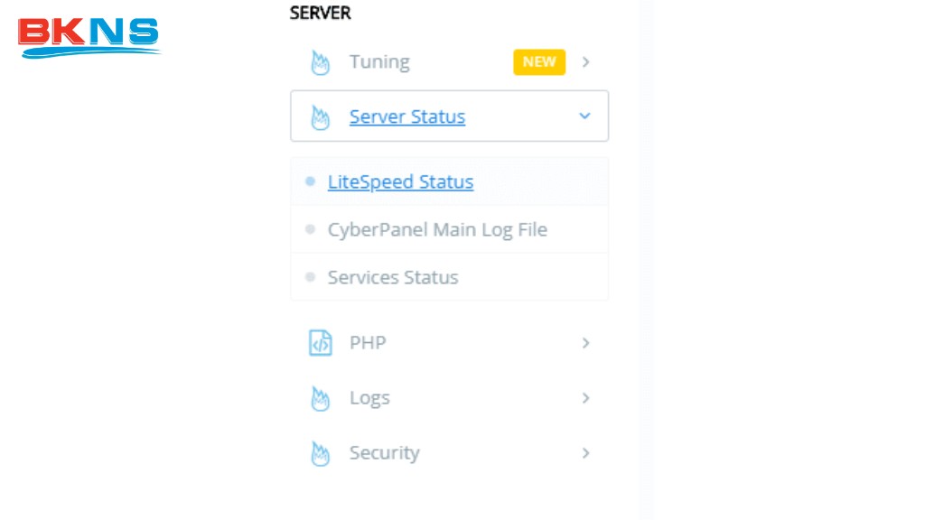The height and width of the screenshot is (520, 925).
Task: Expand the Security section chevron
Action: (585, 453)
